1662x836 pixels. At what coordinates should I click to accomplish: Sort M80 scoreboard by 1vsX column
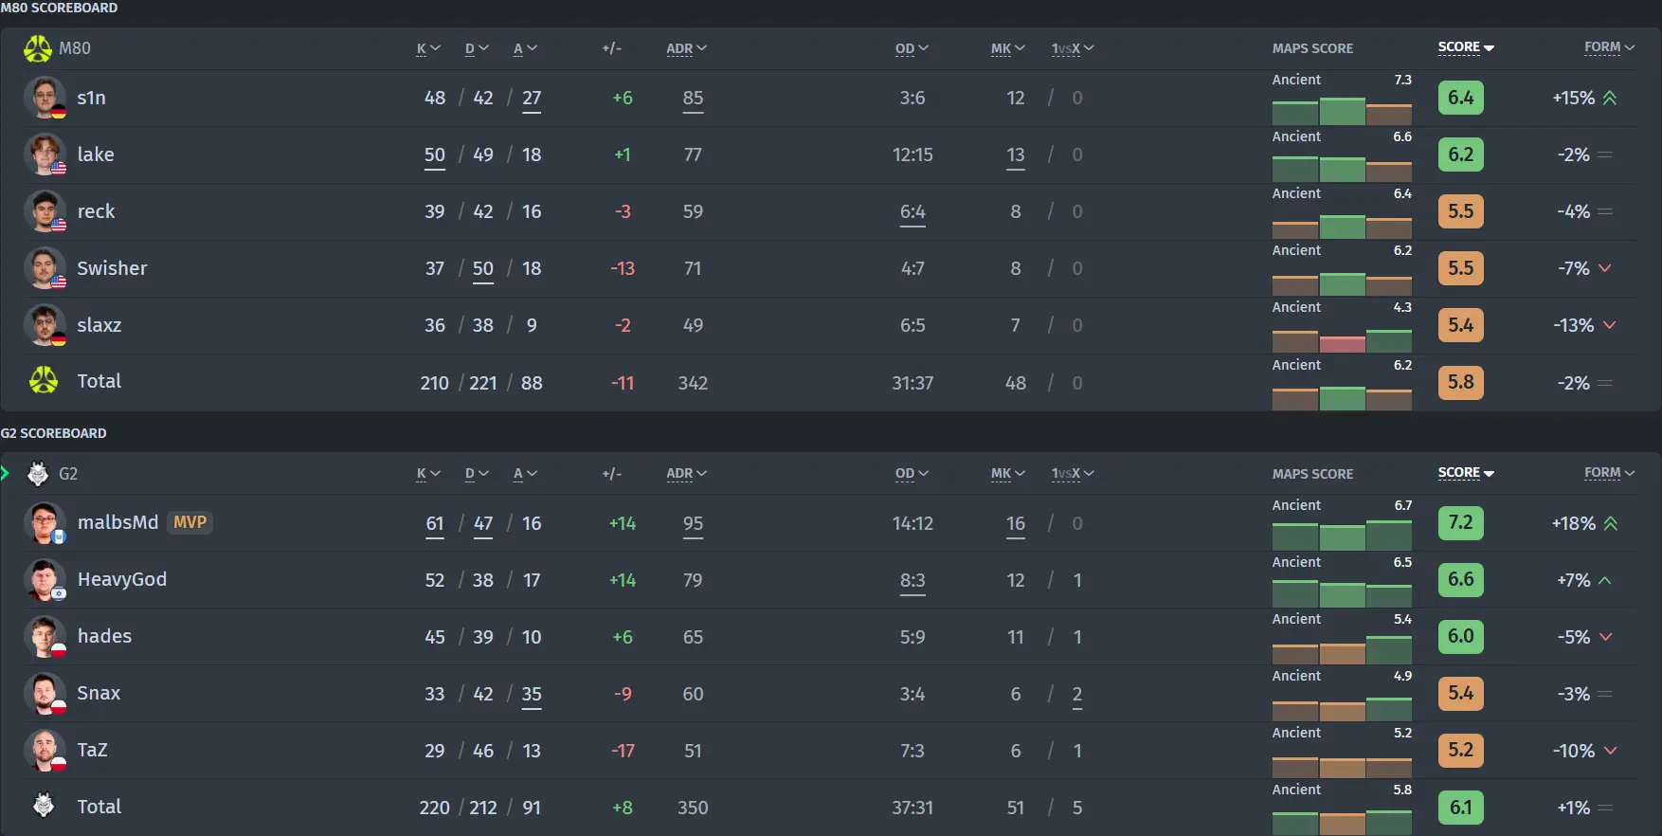pyautogui.click(x=1073, y=48)
